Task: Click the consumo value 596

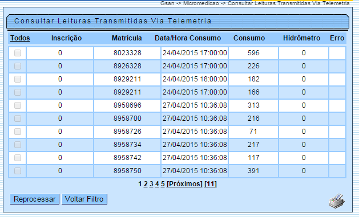Action: [253, 53]
